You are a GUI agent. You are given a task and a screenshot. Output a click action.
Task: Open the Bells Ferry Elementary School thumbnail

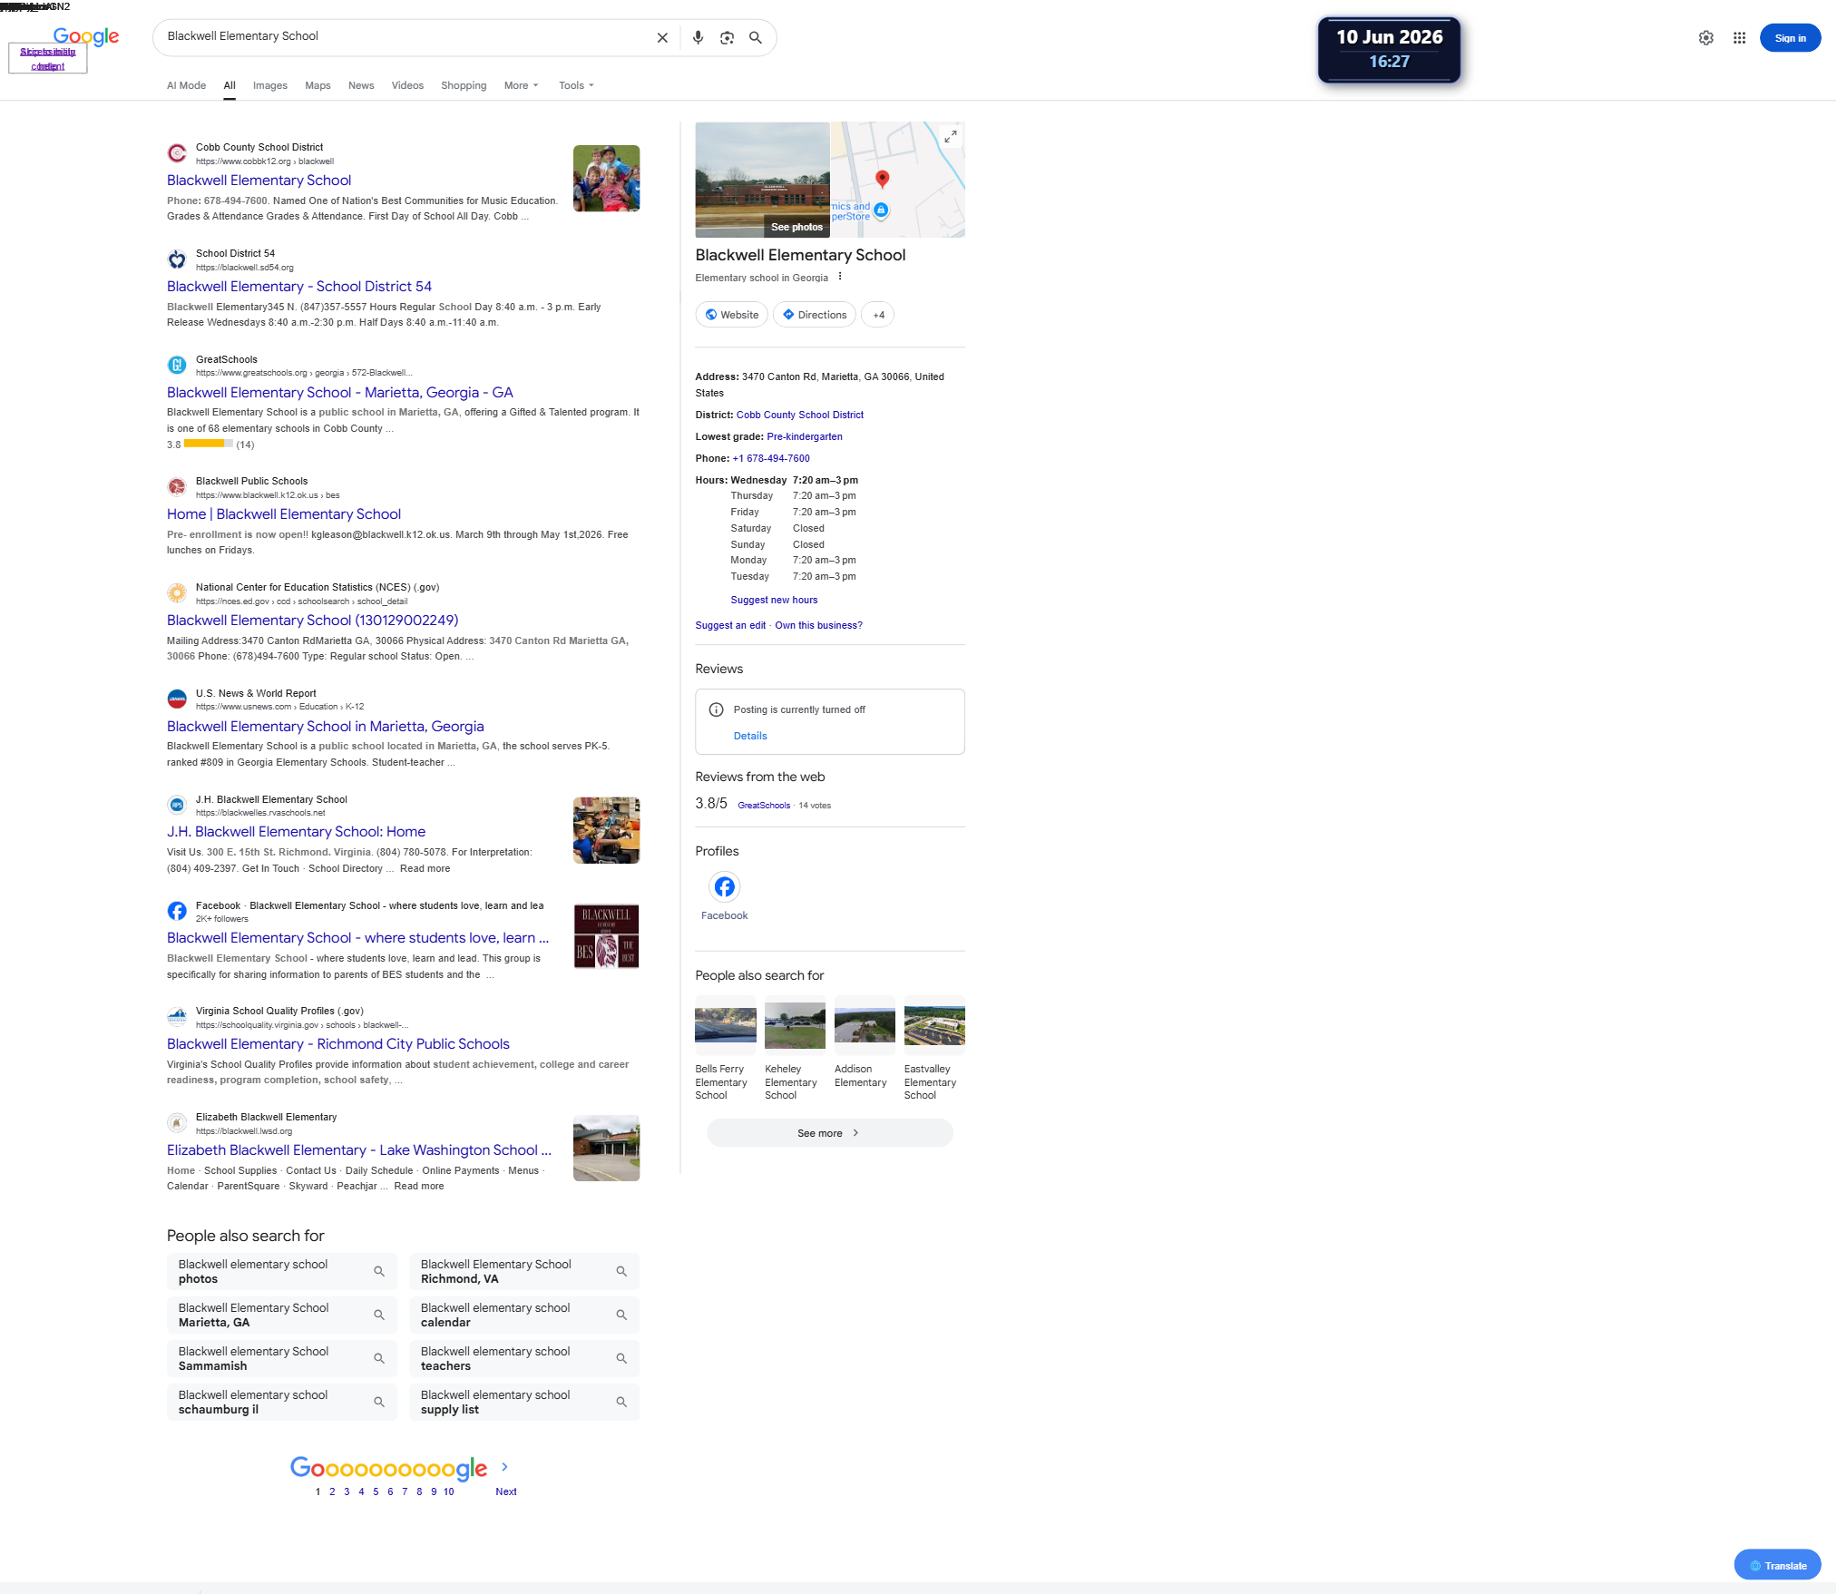[x=726, y=1025]
